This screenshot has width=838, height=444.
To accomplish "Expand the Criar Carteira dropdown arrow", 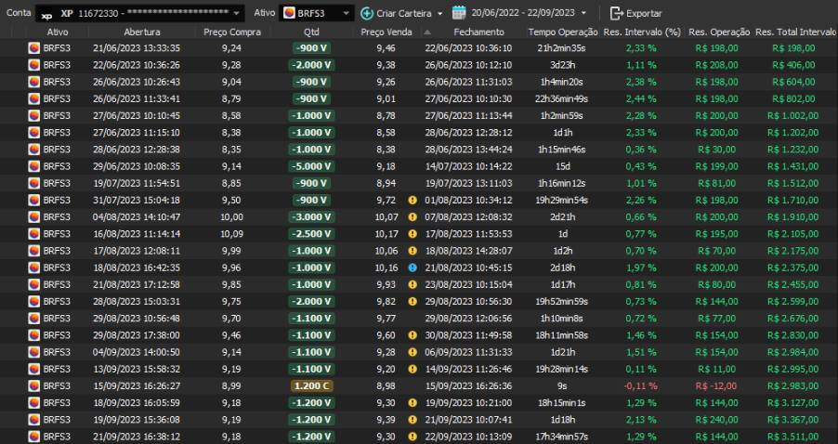I will point(440,14).
